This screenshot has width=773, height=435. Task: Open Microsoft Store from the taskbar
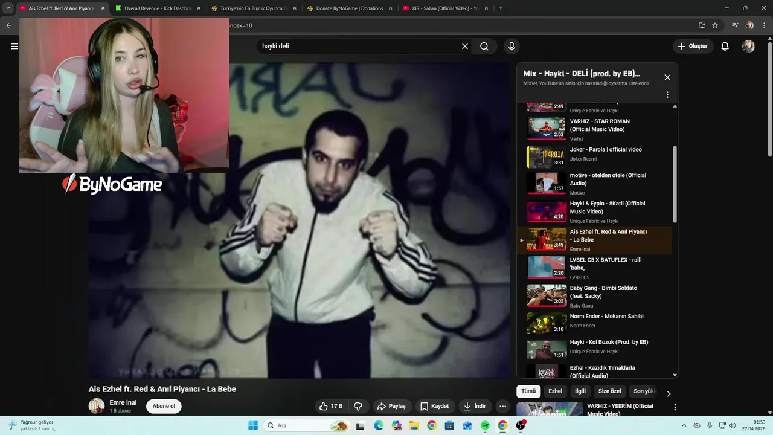(449, 425)
